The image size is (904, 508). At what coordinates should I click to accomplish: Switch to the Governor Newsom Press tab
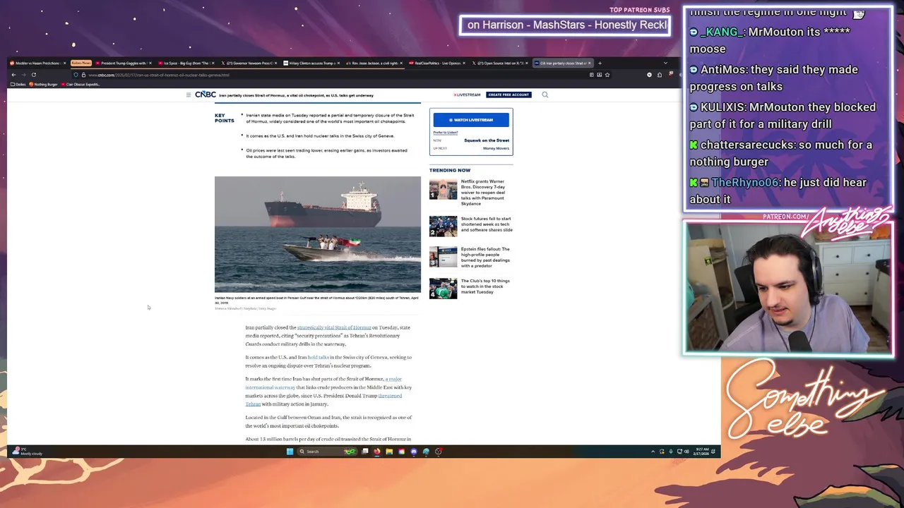(x=250, y=63)
